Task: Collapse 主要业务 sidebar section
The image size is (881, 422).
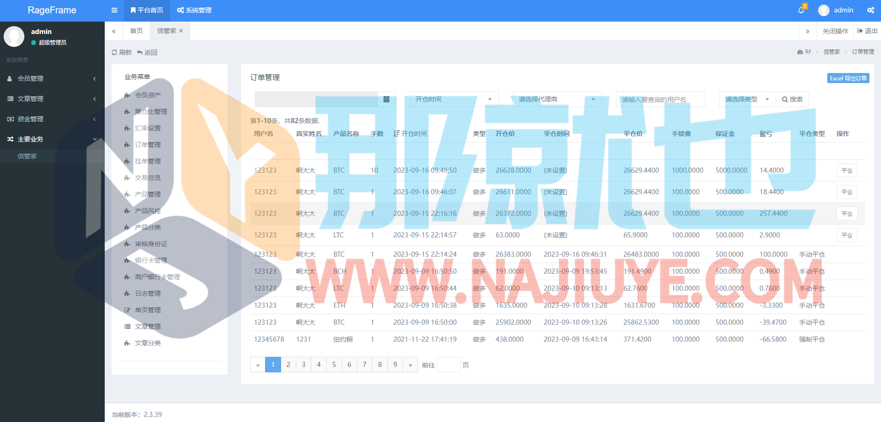Action: [x=52, y=139]
